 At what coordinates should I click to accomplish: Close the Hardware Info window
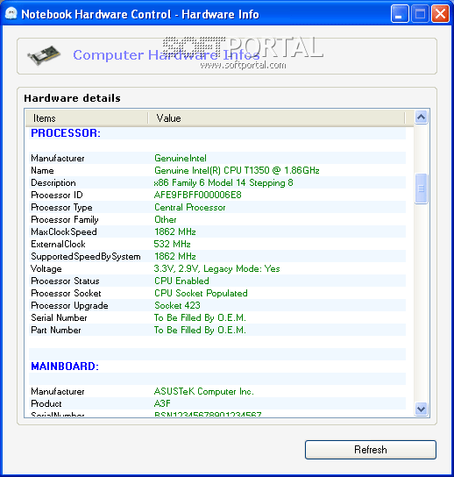(440, 14)
